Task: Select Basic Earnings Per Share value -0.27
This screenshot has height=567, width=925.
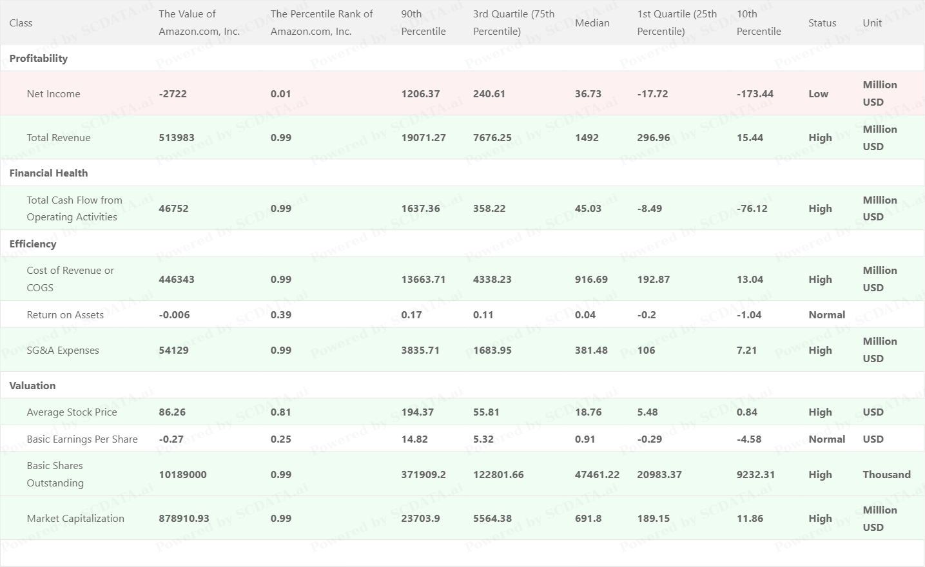Action: point(171,439)
